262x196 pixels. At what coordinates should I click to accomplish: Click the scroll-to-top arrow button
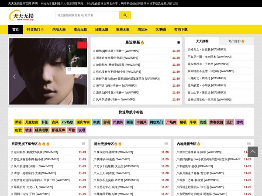pyautogui.click(x=252, y=152)
